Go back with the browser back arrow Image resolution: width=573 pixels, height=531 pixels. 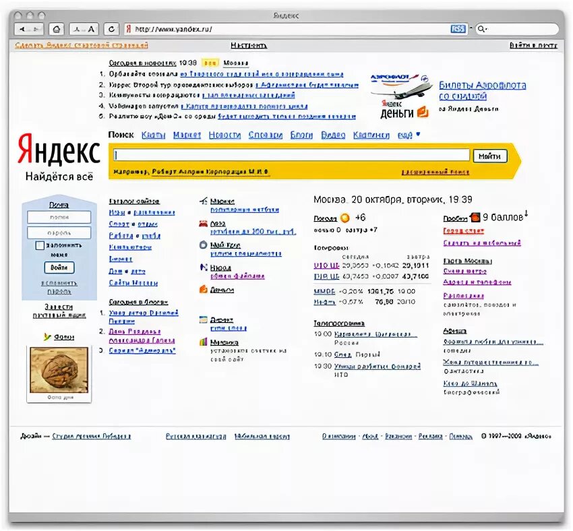(22, 29)
